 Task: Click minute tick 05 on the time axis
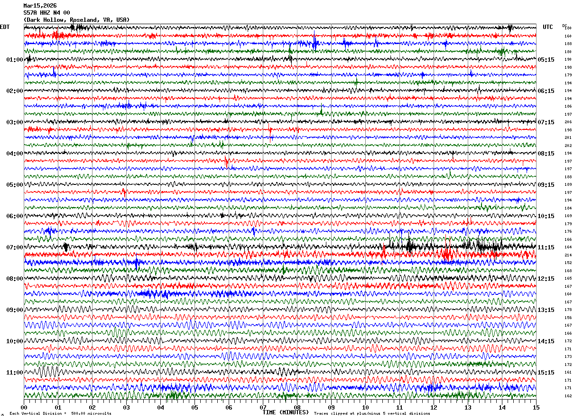[194, 407]
